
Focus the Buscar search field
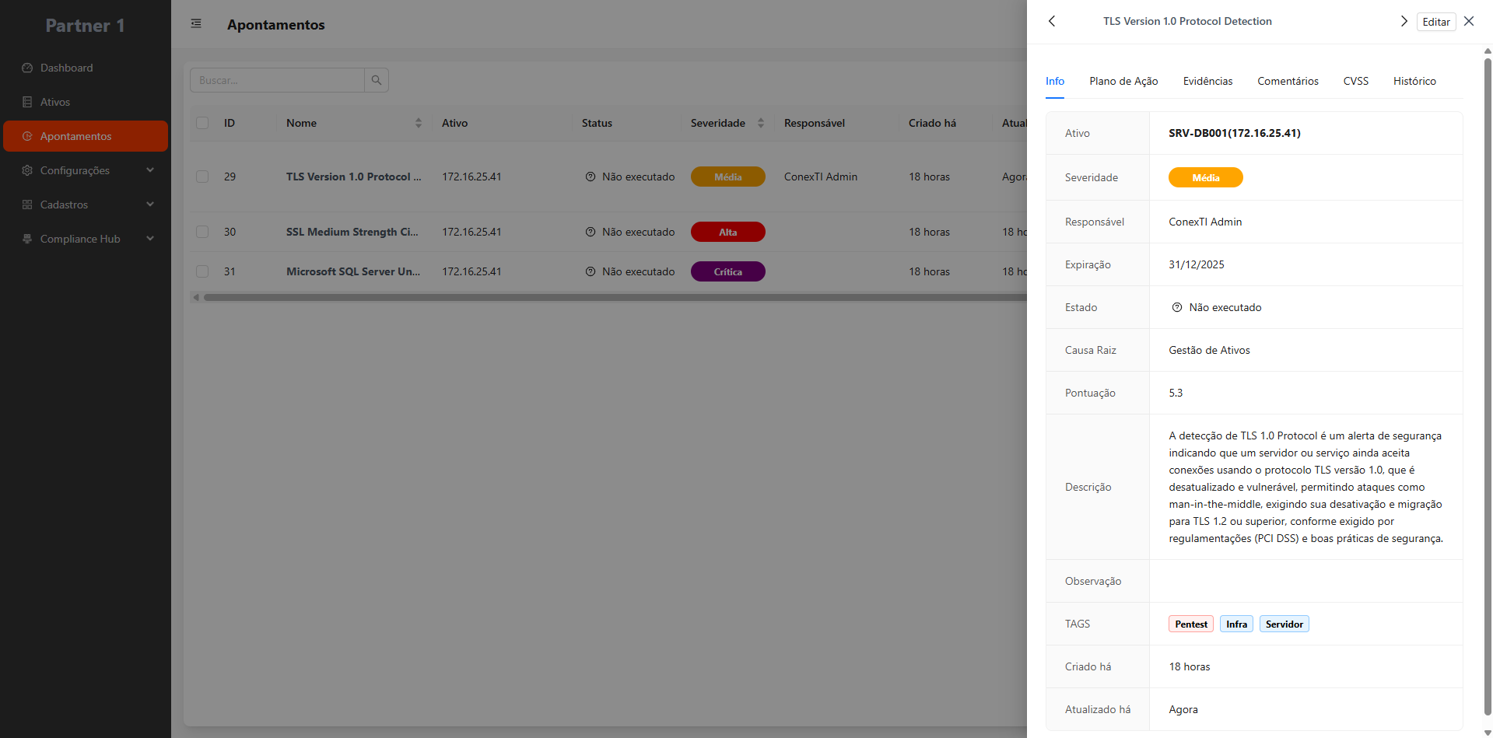tap(277, 80)
